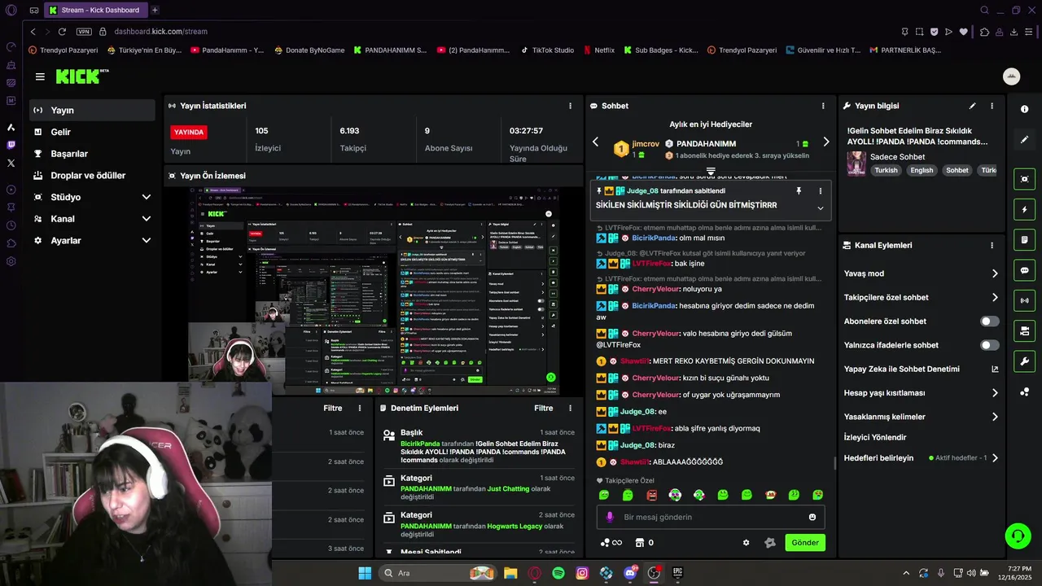Show the next top gifter
Image resolution: width=1042 pixels, height=586 pixels.
tap(825, 142)
